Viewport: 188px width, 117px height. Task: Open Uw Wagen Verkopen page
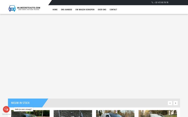coord(85,10)
